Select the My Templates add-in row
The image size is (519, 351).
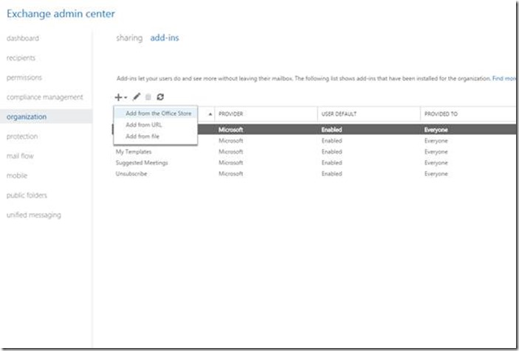tap(133, 152)
